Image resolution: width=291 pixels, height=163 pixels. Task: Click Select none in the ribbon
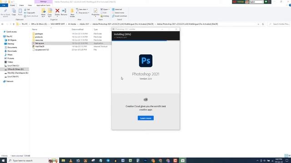click(x=118, y=13)
